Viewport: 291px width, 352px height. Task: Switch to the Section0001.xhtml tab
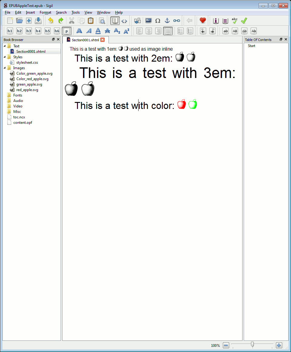pos(85,40)
